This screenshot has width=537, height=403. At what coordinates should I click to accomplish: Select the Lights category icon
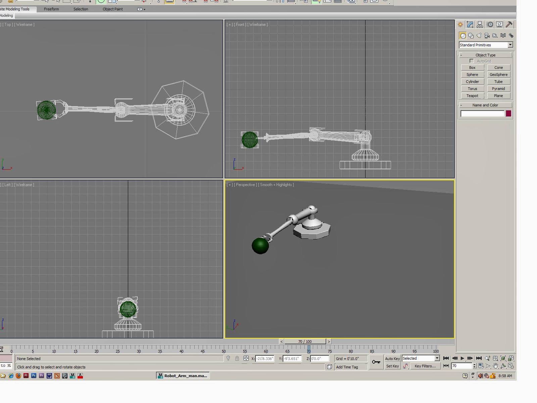coord(479,36)
